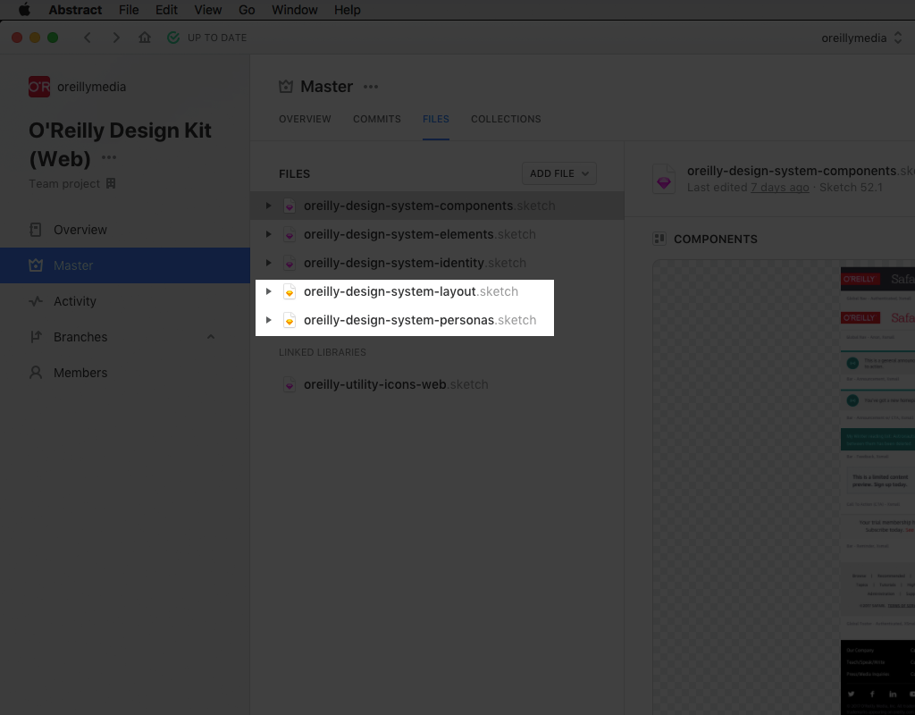Click the UP TO DATE sync checkmark icon
This screenshot has height=715, width=915.
(x=173, y=38)
